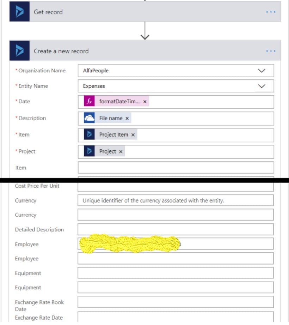Click the Dynamics icon on the Project token
The height and width of the screenshot is (325, 289).
[89, 151]
